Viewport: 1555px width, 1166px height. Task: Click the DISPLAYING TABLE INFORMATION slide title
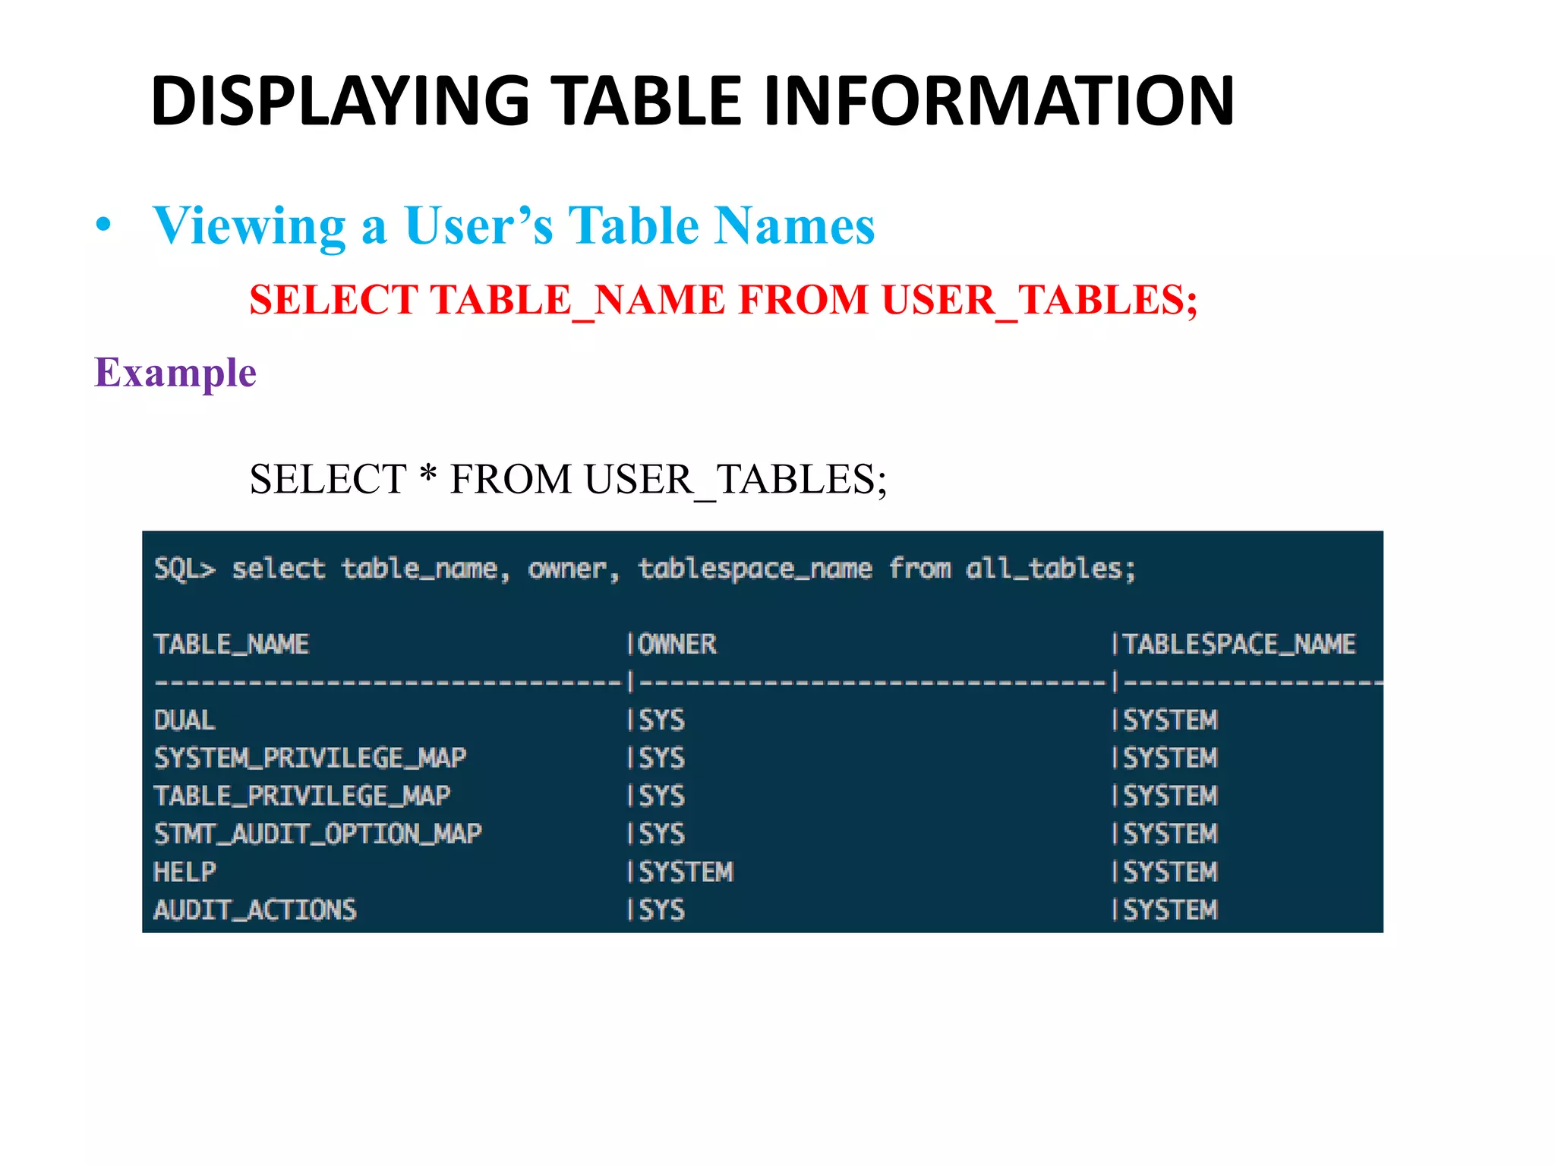coord(692,101)
